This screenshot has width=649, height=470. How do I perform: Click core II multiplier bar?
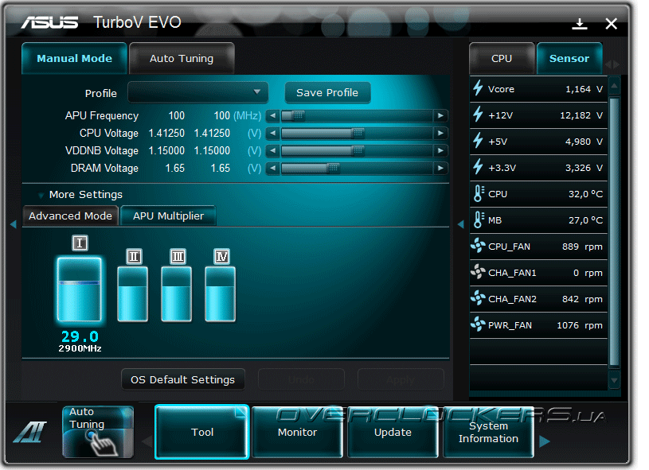pos(132,294)
